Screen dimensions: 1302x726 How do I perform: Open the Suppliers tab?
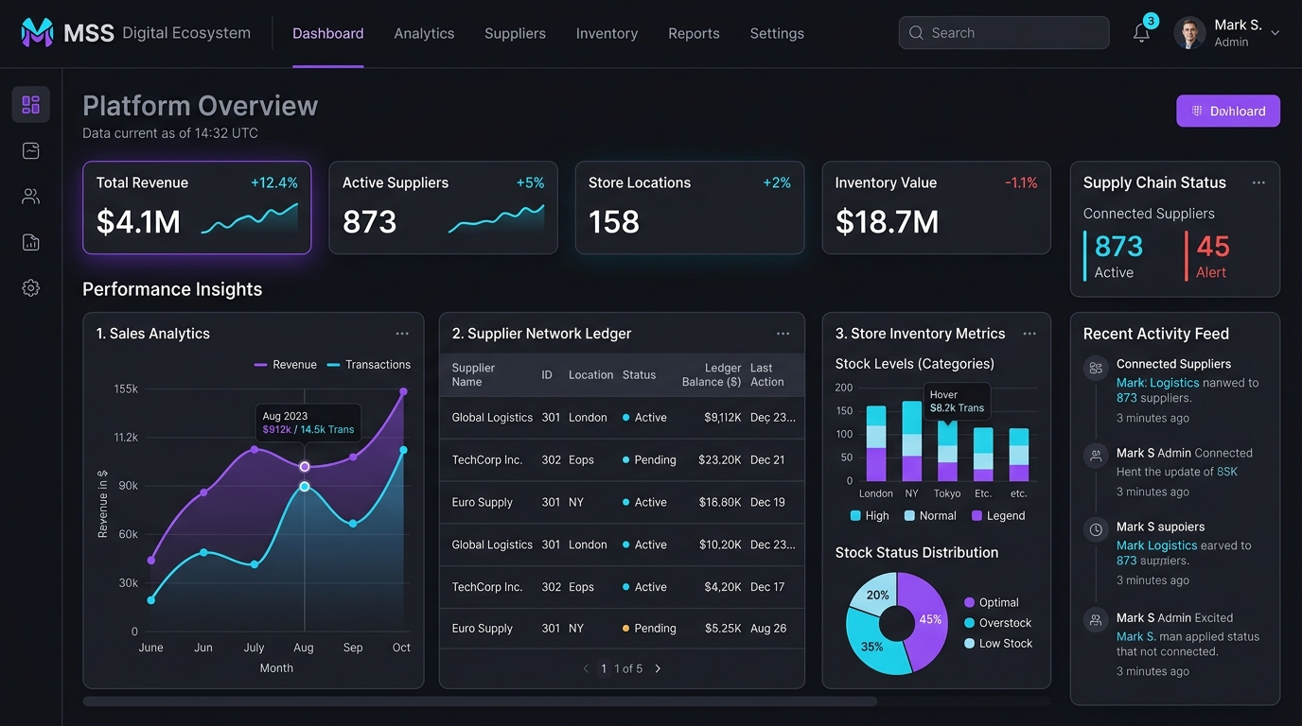tap(515, 33)
